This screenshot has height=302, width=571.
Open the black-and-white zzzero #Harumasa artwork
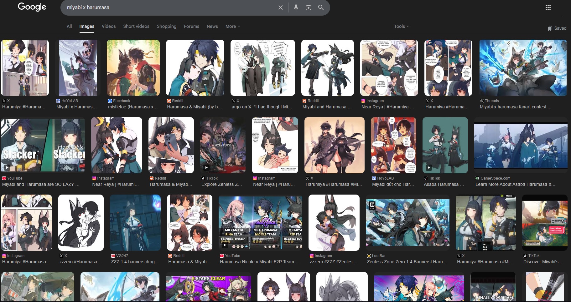point(81,223)
